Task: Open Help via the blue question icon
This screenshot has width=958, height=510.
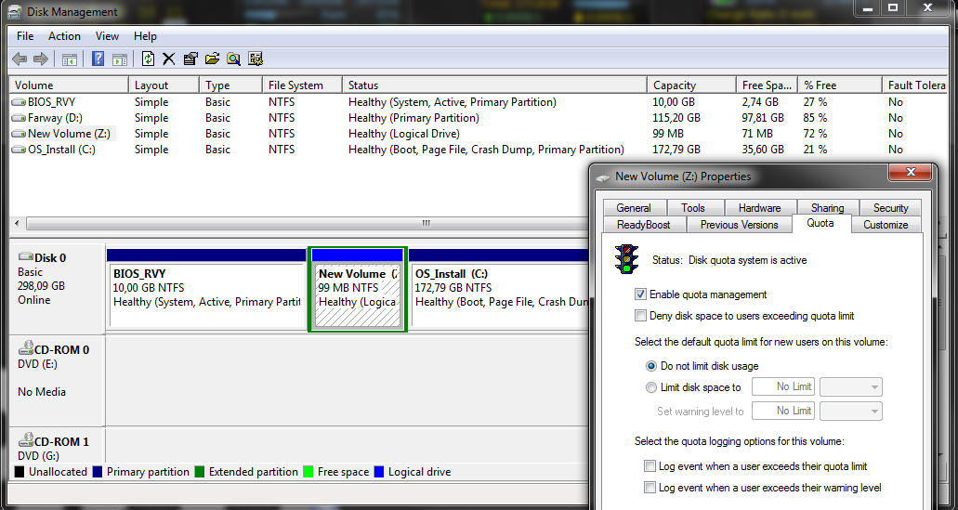Action: 98,59
